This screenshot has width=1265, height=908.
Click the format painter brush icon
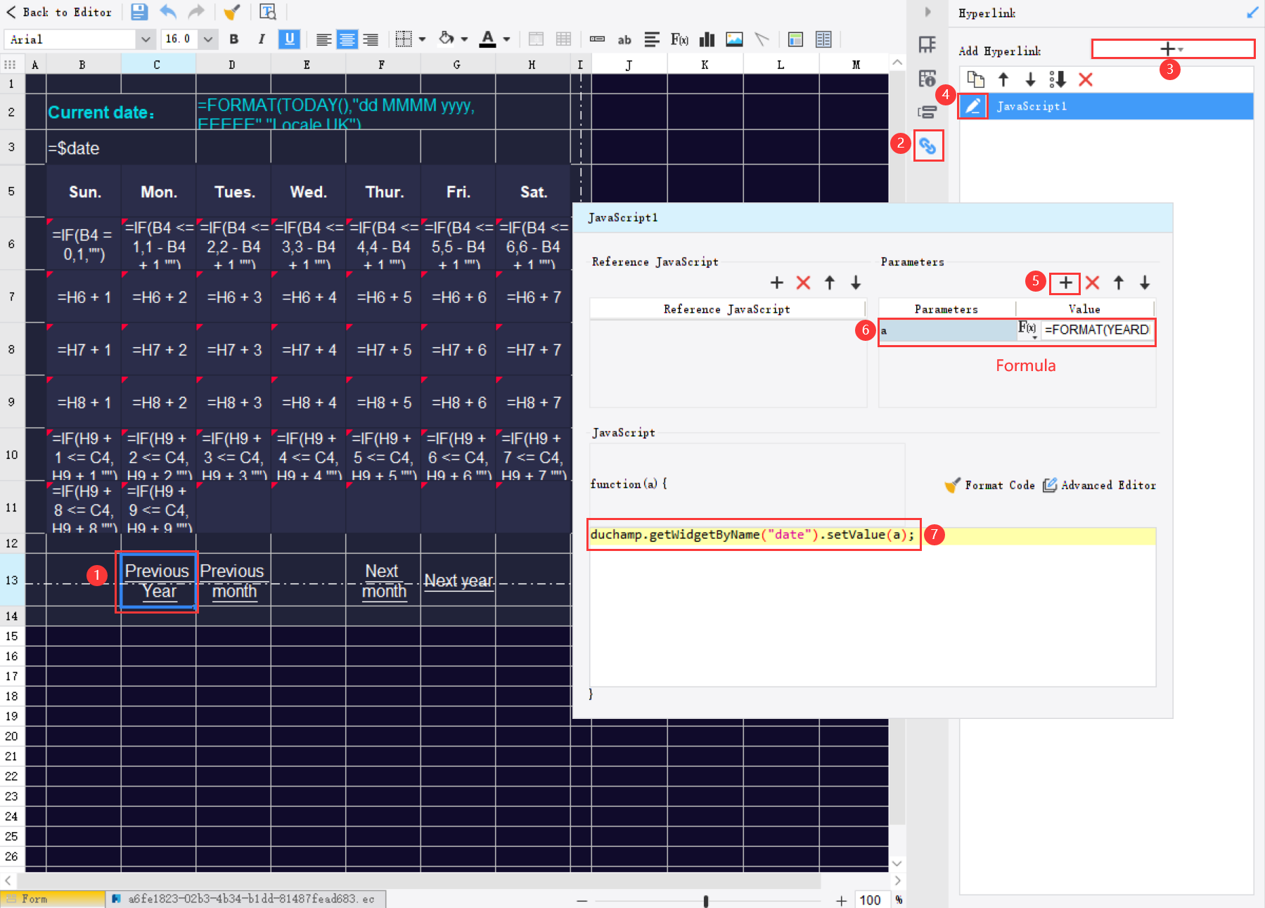[x=231, y=12]
